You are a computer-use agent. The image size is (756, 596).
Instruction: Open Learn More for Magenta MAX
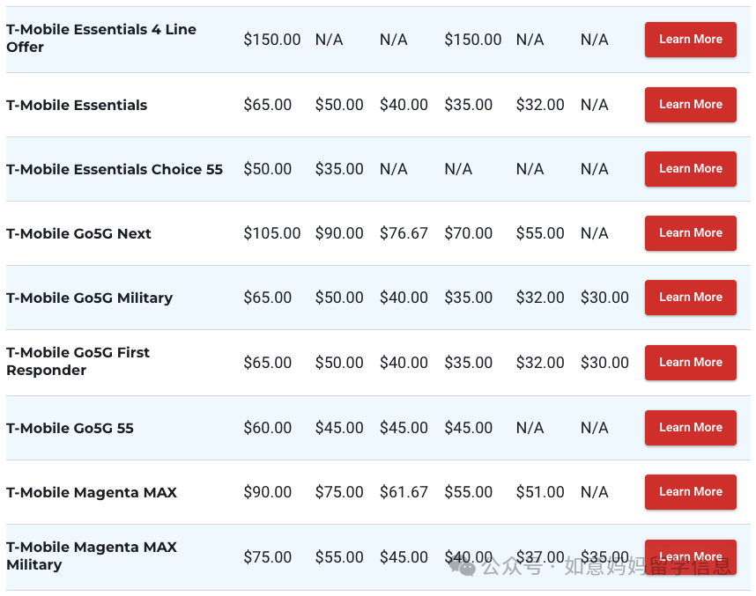pos(691,492)
